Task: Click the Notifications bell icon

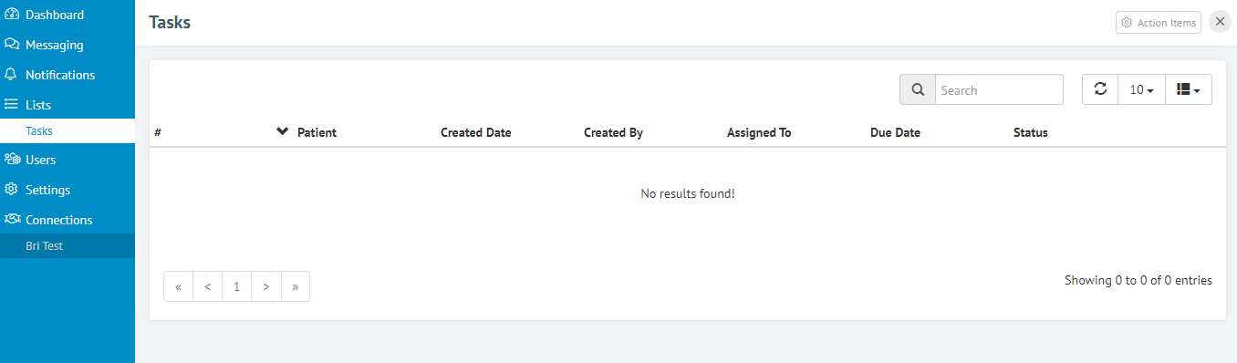Action: pyautogui.click(x=11, y=75)
